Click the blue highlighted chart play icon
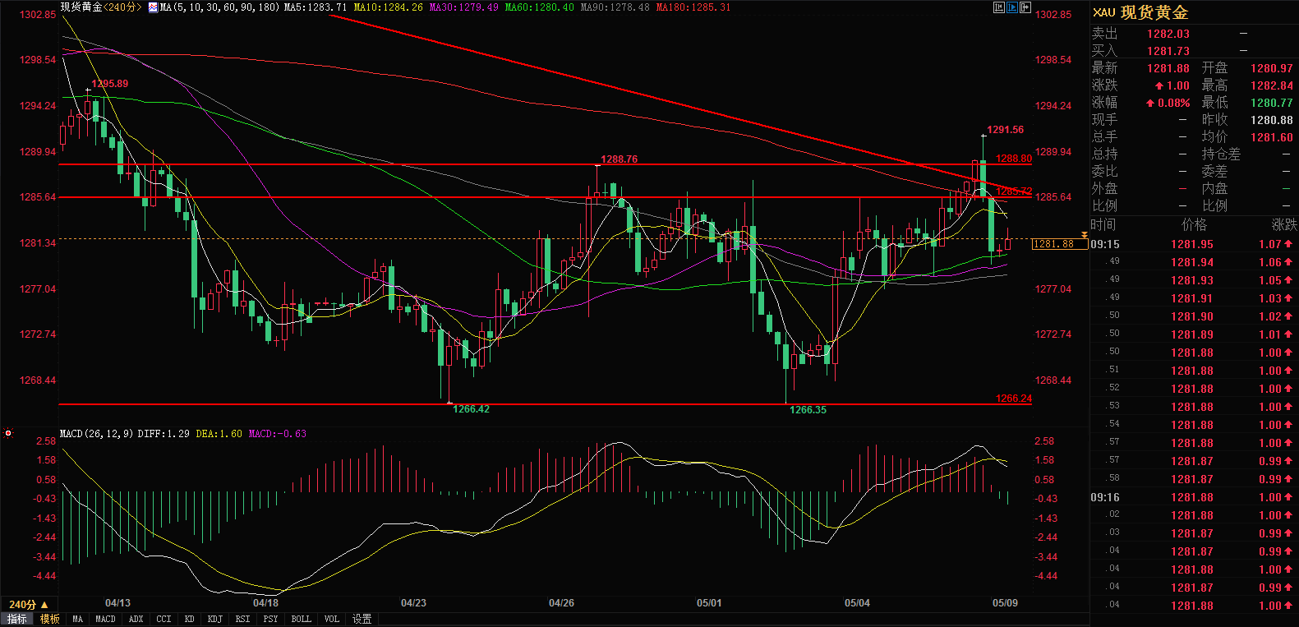 click(x=1012, y=7)
